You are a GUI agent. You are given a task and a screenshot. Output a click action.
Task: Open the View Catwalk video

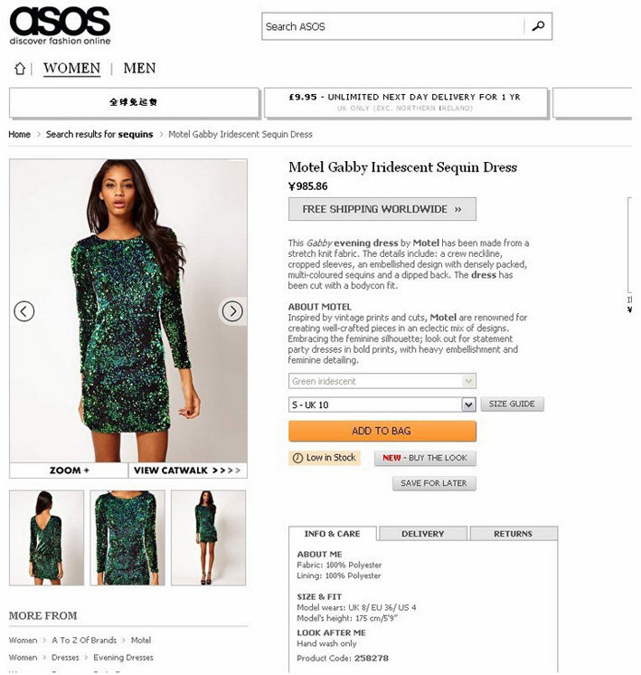pos(187,471)
